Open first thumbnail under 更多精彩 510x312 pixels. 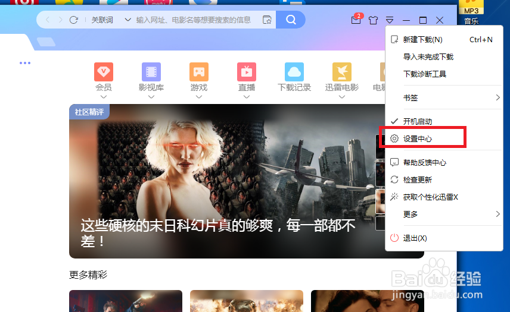[x=126, y=301]
